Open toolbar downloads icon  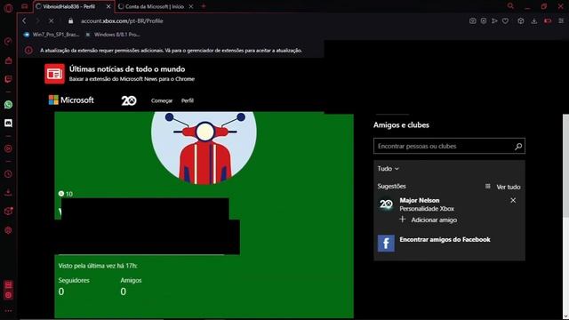point(533,21)
